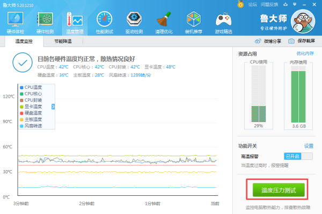322x214 pixels.
Task: Click the checkmark status circle
Action: pyautogui.click(x=23, y=63)
